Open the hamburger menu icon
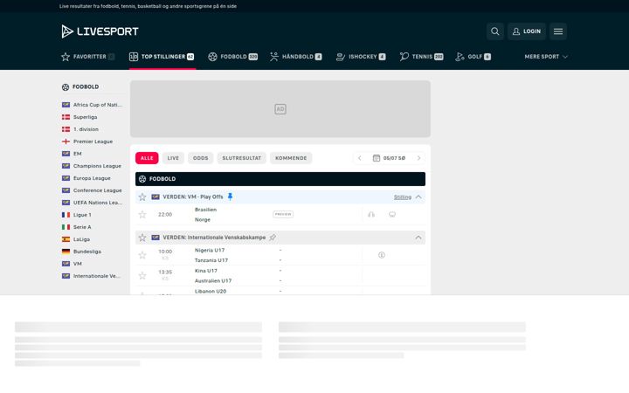 [x=558, y=31]
